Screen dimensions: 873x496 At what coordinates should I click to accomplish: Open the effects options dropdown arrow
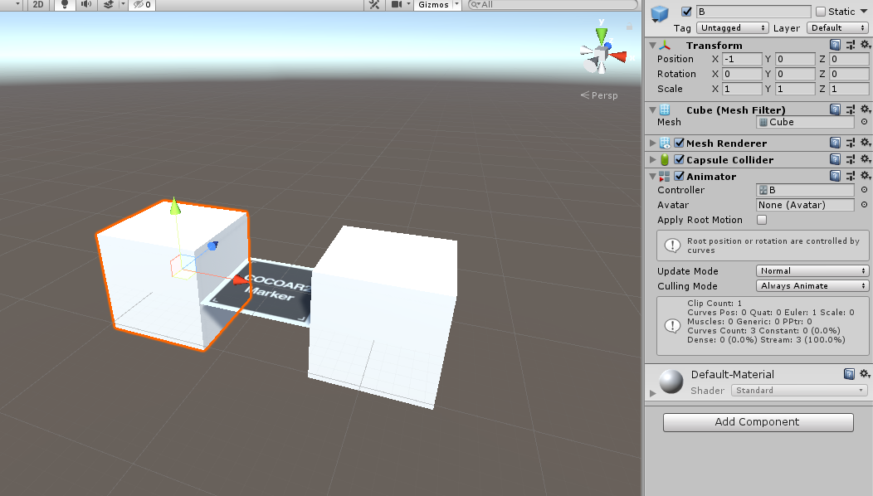click(123, 4)
